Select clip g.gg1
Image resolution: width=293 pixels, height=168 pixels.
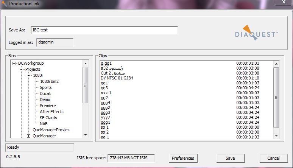[x=106, y=63]
